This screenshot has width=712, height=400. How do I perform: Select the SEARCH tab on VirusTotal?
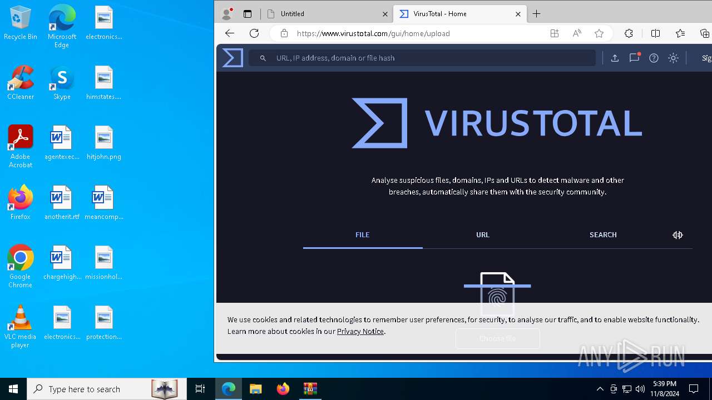coord(603,235)
